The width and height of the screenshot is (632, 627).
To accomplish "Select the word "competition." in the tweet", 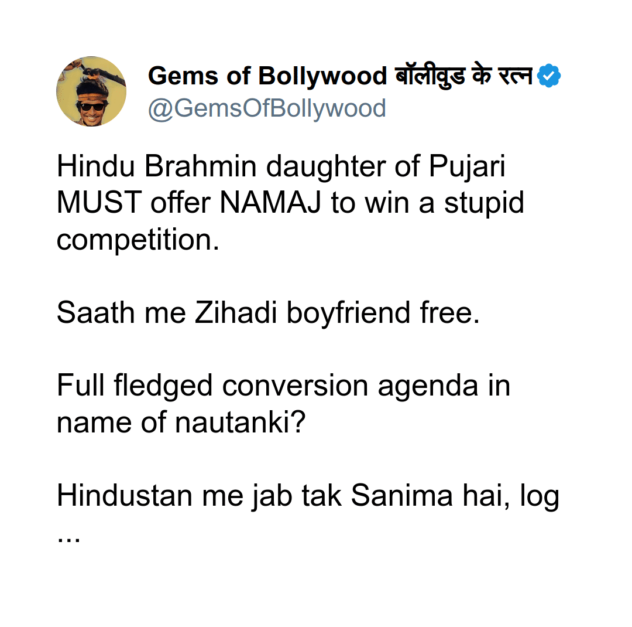I will (138, 240).
